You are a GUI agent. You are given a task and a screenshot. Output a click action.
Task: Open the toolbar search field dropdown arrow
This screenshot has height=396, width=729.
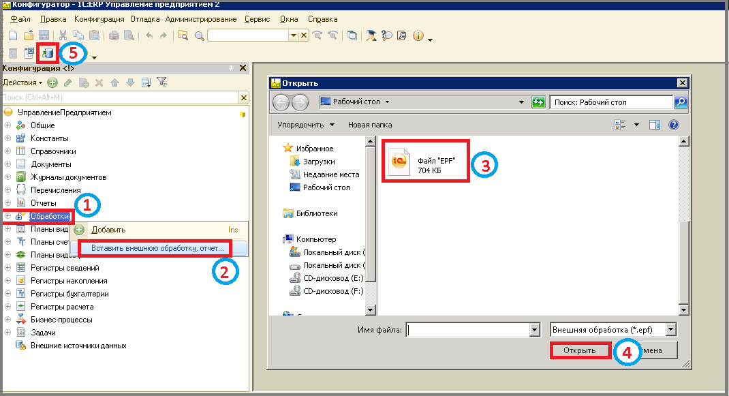click(294, 35)
